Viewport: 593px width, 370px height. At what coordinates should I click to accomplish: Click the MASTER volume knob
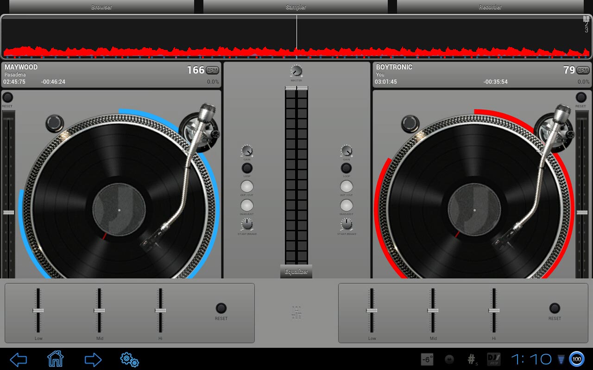click(296, 71)
